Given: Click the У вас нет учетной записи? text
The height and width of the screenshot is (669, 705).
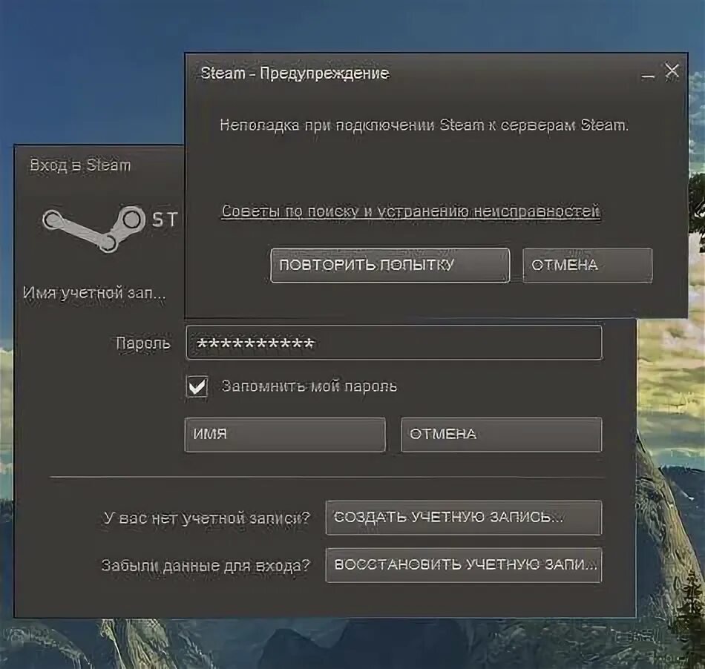Looking at the screenshot, I should point(207,518).
